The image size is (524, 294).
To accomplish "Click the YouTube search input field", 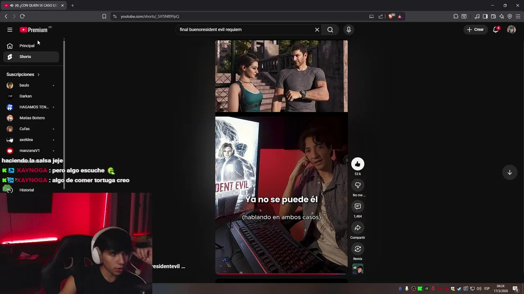I will pyautogui.click(x=245, y=29).
